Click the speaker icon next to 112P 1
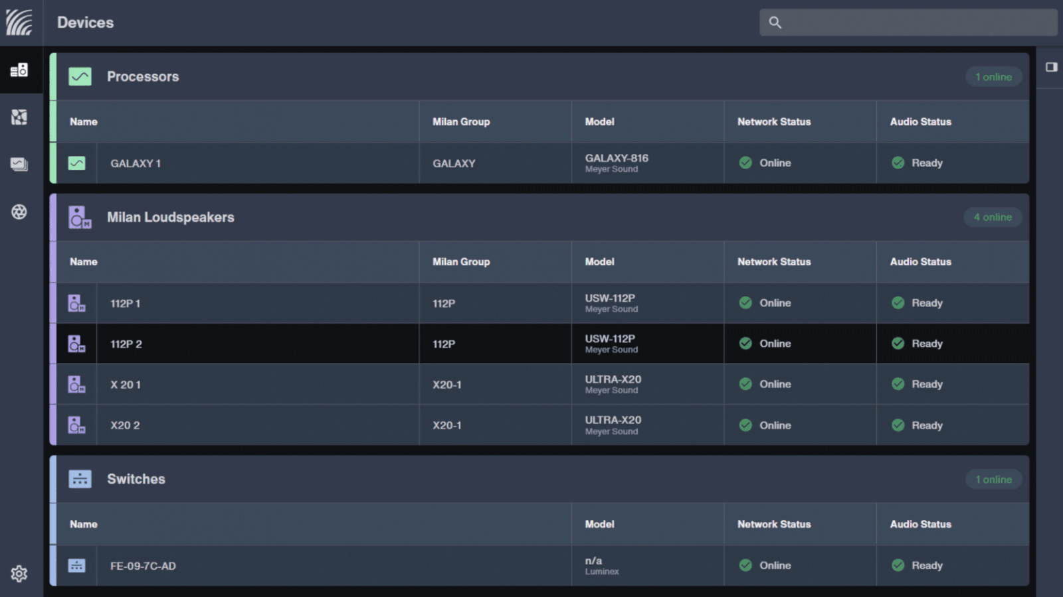1063x597 pixels. 76,303
